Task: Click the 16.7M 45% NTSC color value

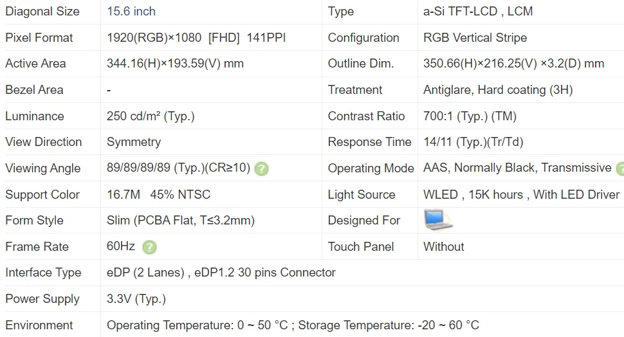Action: pos(158,195)
